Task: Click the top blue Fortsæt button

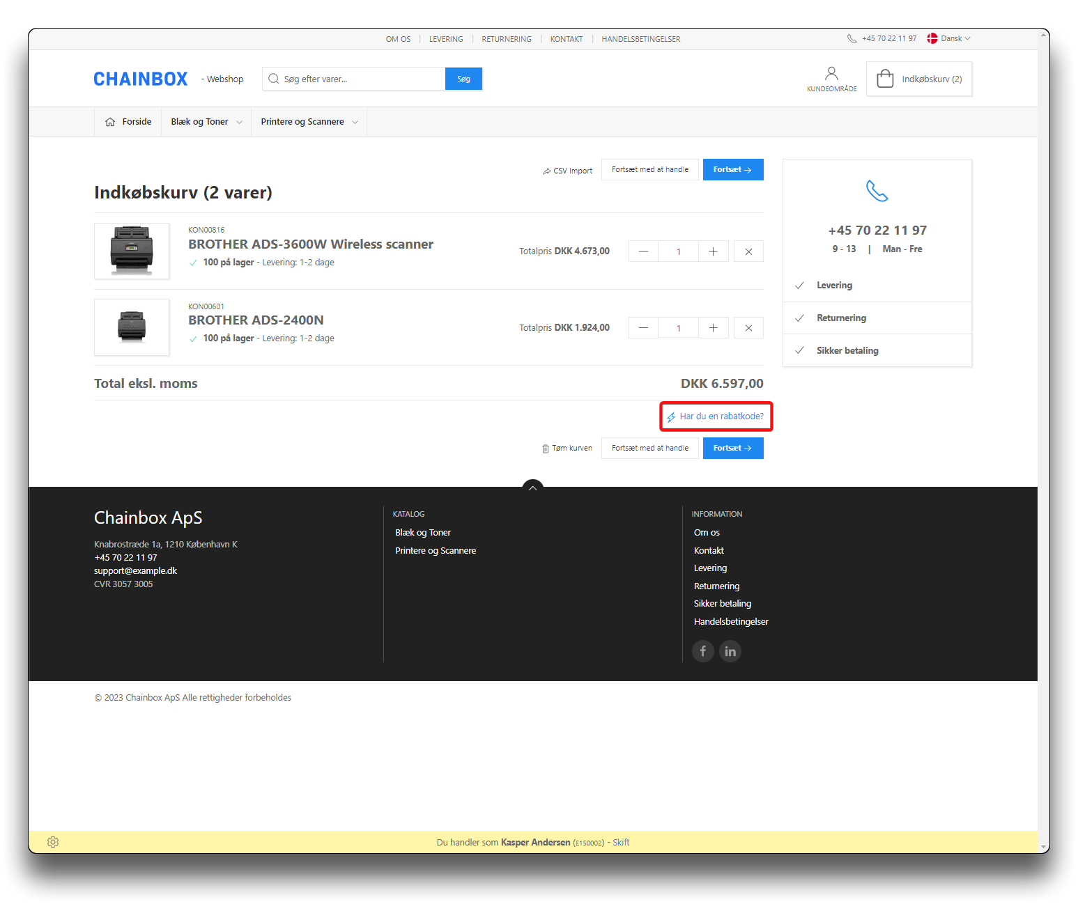Action: (732, 170)
